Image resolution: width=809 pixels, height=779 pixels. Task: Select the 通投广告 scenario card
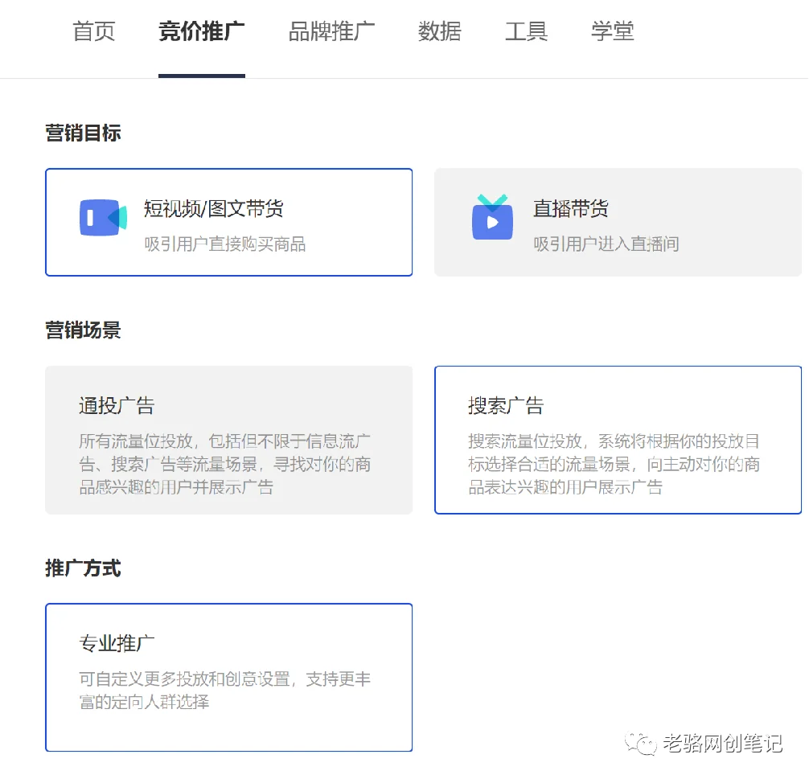click(228, 440)
